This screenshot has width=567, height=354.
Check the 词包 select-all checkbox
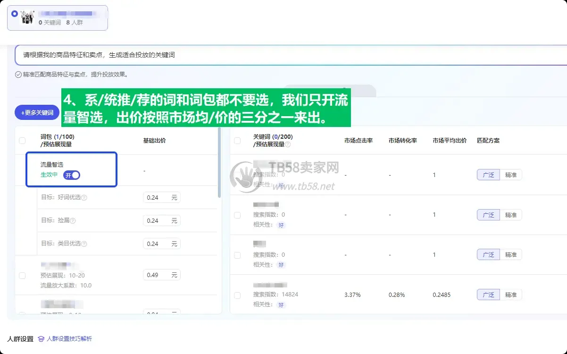[x=22, y=141]
